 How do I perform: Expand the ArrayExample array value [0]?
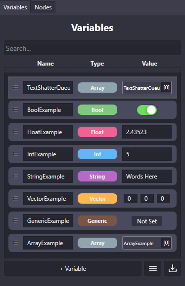[166, 243]
